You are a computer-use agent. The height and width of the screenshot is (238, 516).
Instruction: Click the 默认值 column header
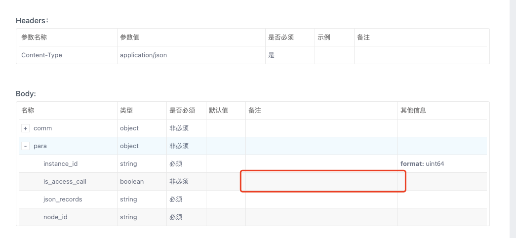coord(219,111)
